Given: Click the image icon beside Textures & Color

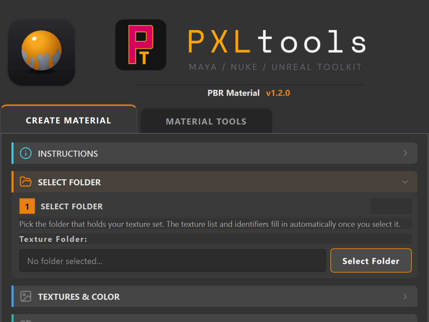Looking at the screenshot, I should pyautogui.click(x=26, y=297).
